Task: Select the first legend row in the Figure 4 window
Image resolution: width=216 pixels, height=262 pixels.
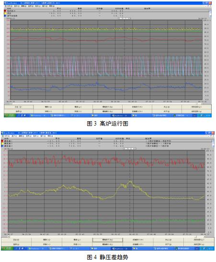Action: click(x=106, y=141)
